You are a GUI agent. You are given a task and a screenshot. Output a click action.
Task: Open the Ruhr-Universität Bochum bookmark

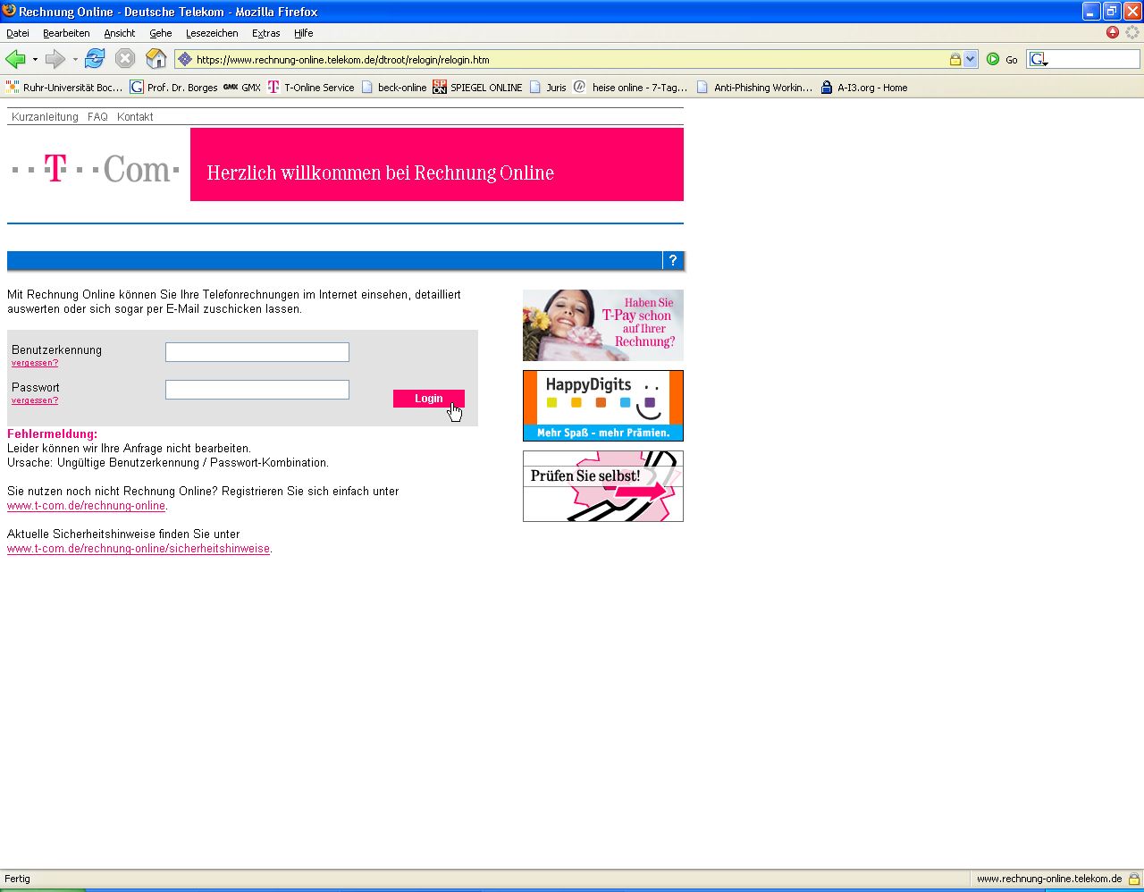64,88
